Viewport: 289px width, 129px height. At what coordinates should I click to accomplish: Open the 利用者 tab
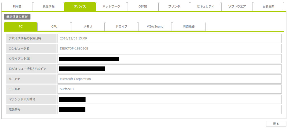17,6
